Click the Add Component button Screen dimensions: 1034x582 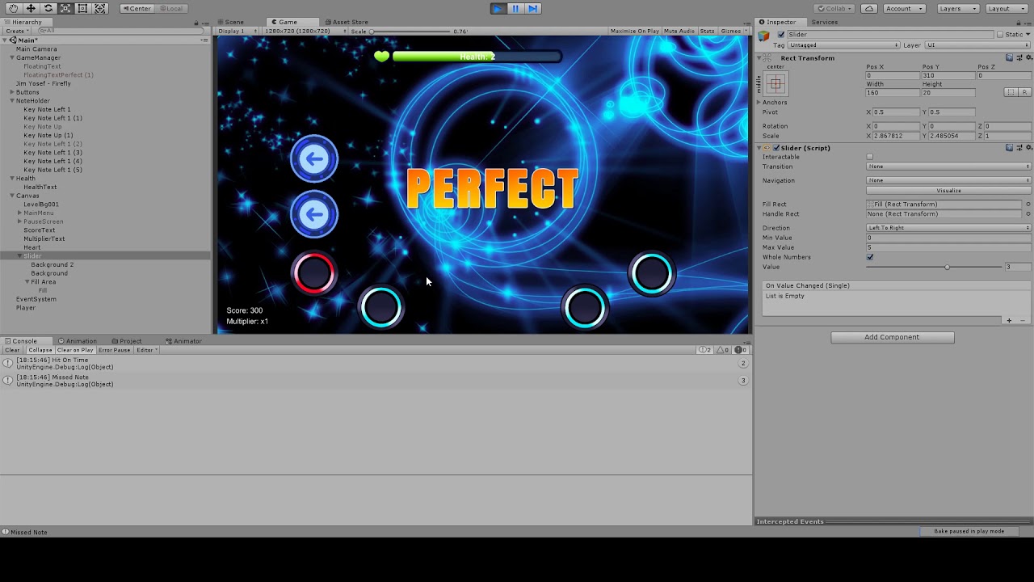click(x=892, y=336)
